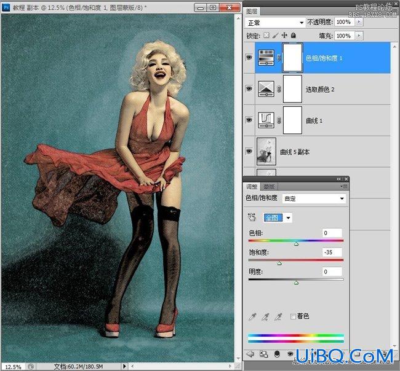Click the canvas horizontal scrollbar left arrow
The image size is (400, 371).
tap(132, 366)
